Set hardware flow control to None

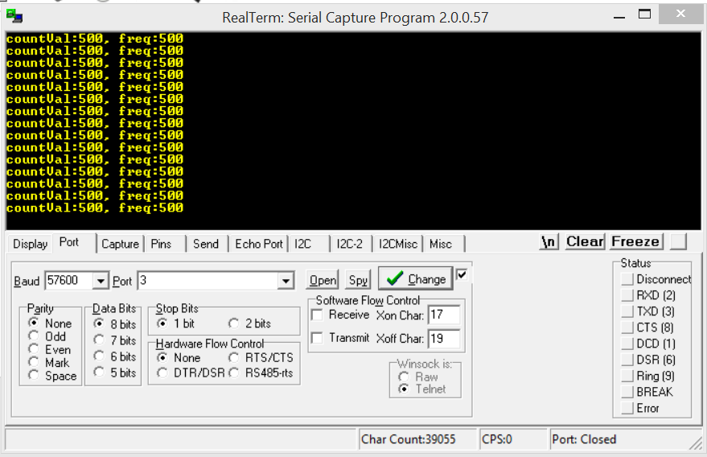[x=179, y=358]
